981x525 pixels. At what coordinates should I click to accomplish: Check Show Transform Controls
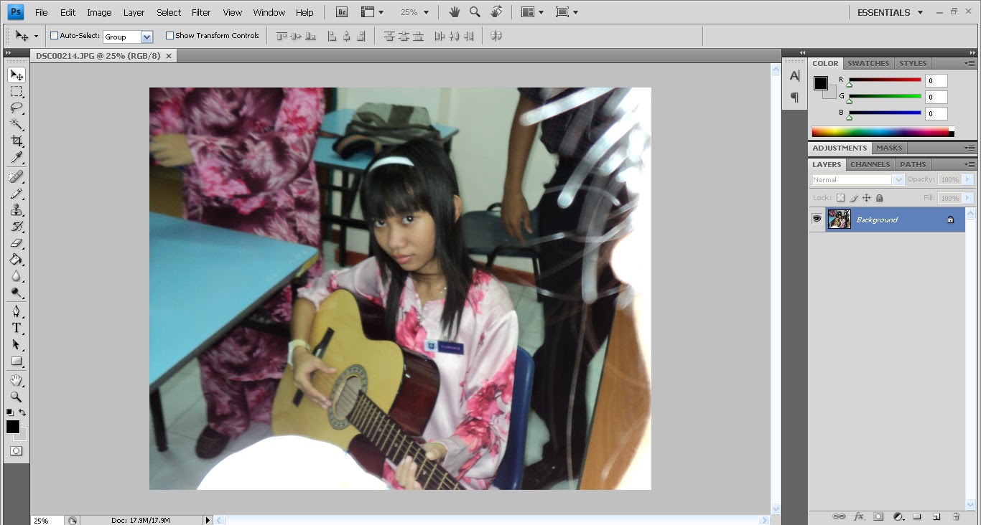(x=169, y=34)
